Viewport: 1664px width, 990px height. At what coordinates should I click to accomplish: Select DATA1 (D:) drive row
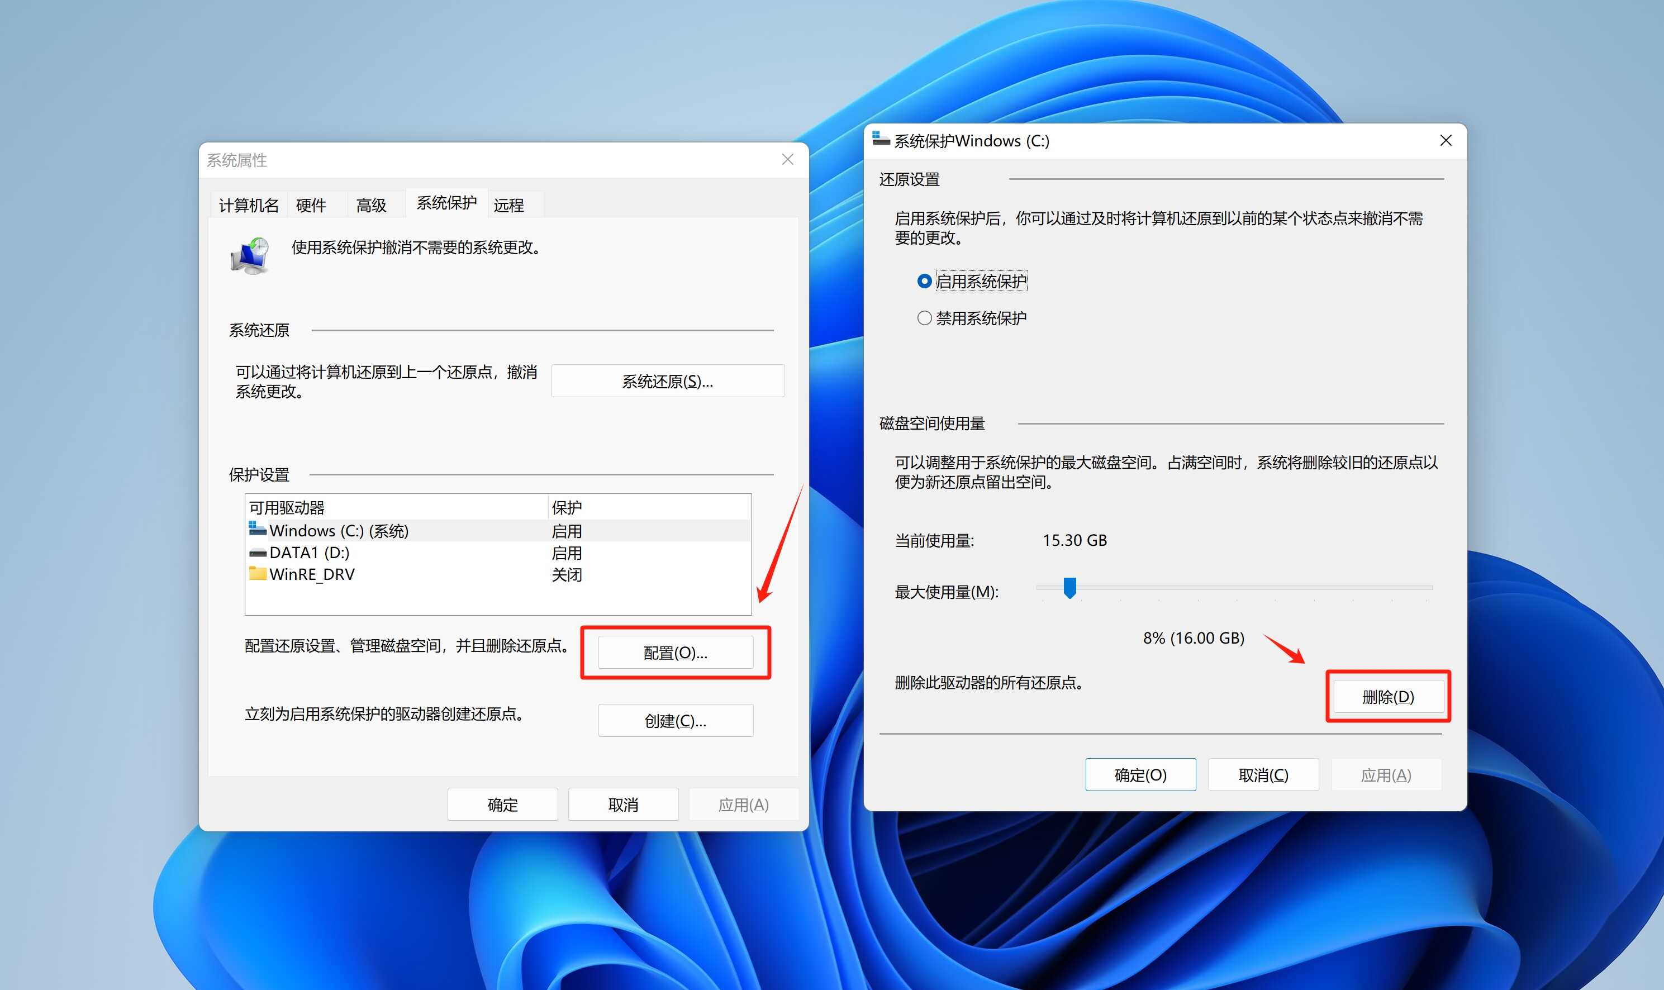click(498, 553)
